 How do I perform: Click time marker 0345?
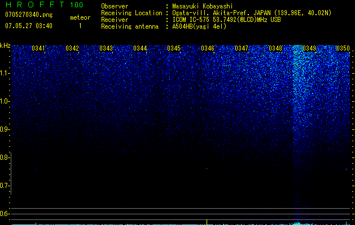click(174, 48)
